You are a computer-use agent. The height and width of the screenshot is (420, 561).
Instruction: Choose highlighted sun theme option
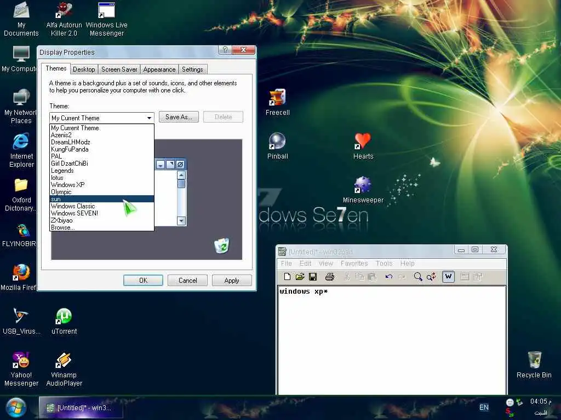[101, 199]
